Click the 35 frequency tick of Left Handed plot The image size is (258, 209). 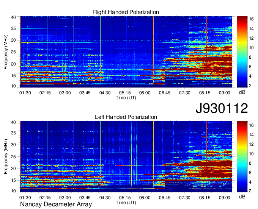[x=13, y=133]
